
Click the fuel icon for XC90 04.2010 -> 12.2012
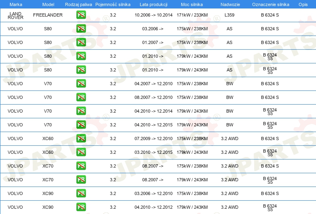tap(81, 207)
